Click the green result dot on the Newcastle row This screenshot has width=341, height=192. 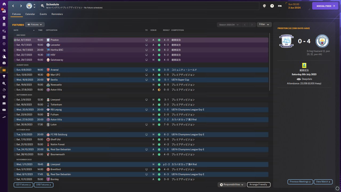point(159,85)
